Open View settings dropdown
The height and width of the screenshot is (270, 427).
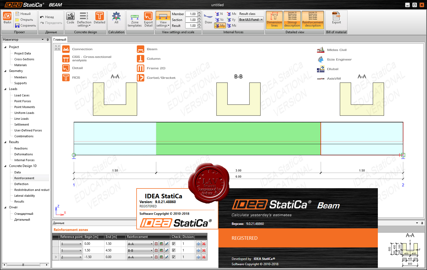tap(163, 20)
